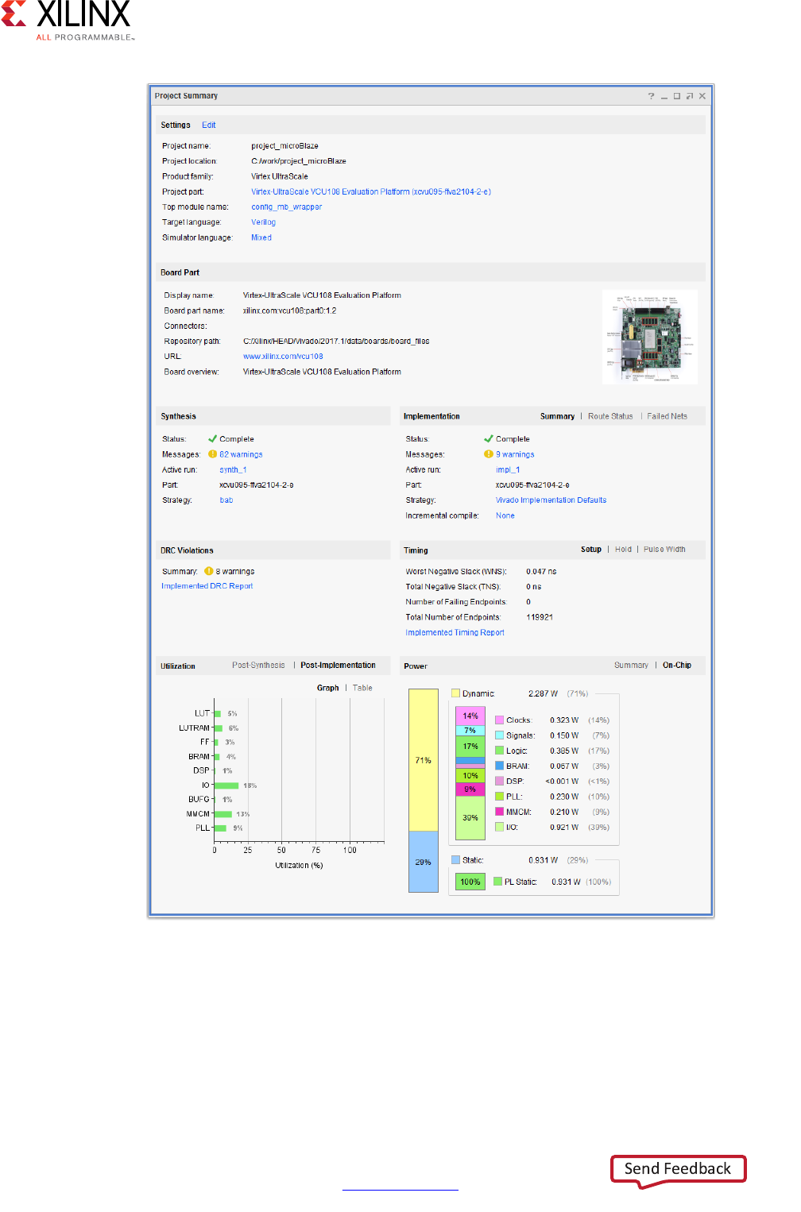Open config_mb_wrapper top module link
The image size is (801, 1212).
(287, 207)
